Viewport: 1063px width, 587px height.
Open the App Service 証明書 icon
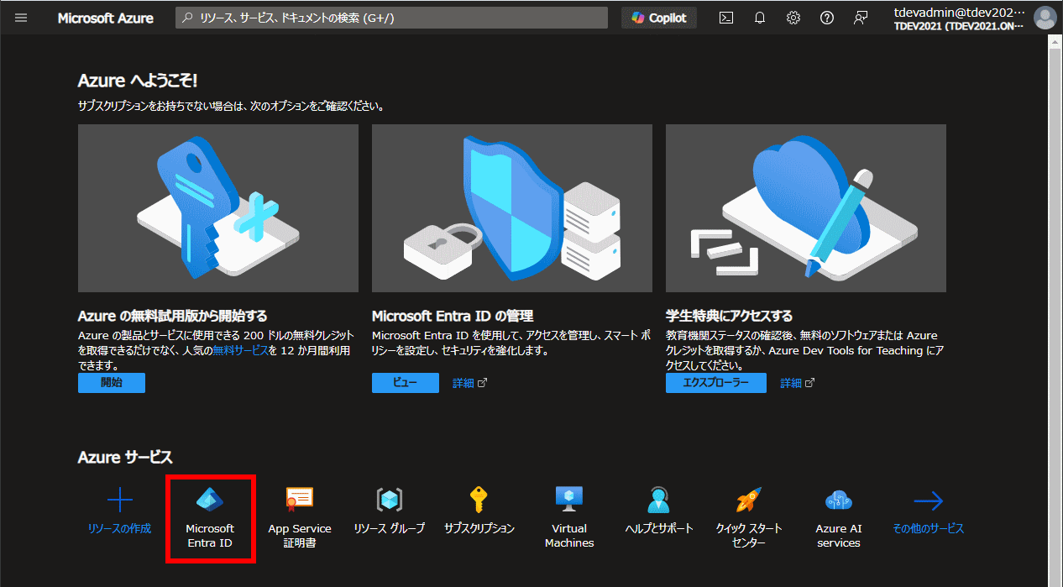(300, 500)
